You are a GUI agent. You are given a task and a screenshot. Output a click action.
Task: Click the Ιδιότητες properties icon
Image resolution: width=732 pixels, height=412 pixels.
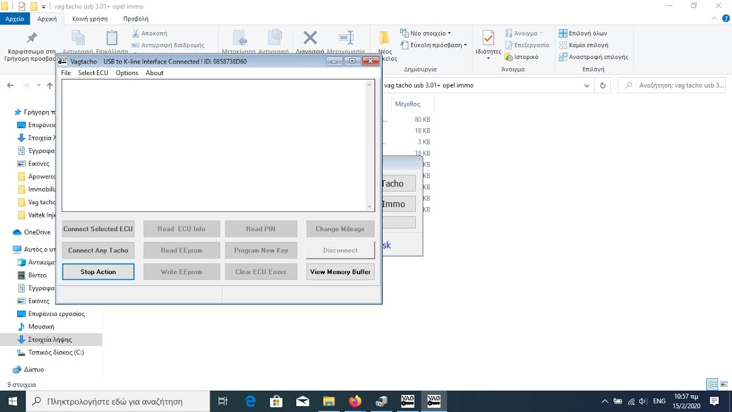(488, 38)
